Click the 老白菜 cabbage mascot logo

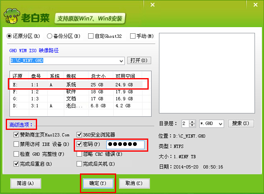click(12, 16)
